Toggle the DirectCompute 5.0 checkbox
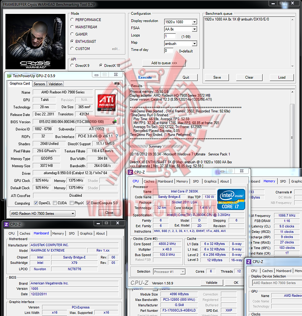The height and width of the screenshot is (316, 302). pyautogui.click(x=88, y=203)
